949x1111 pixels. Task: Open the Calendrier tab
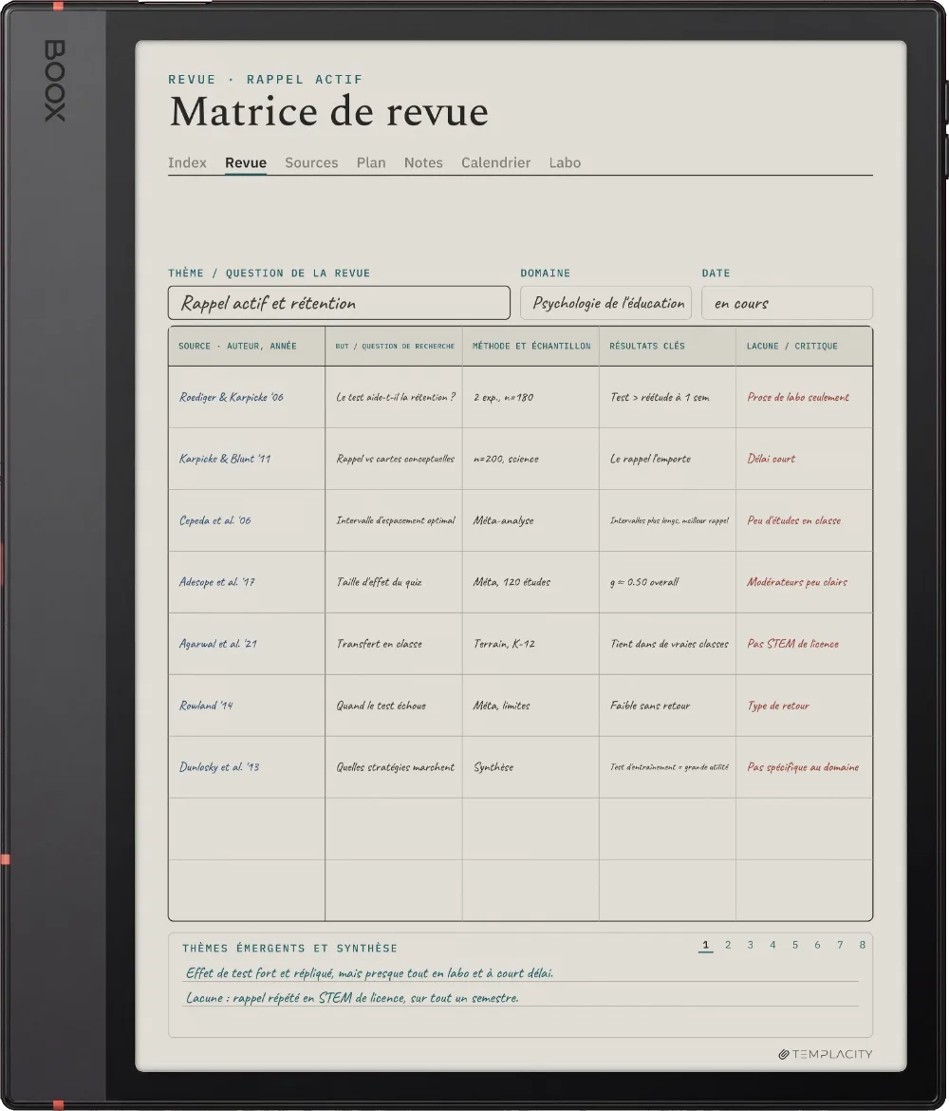(495, 162)
